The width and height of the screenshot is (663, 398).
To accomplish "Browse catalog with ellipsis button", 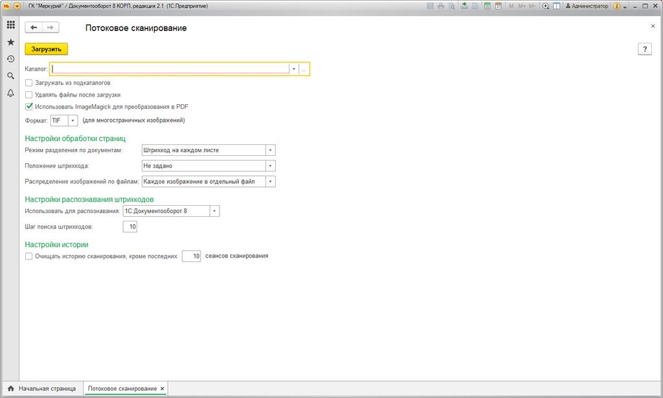I will point(304,69).
